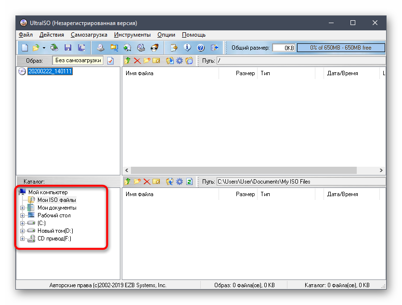Image resolution: width=402 pixels, height=305 pixels.
Task: Open the Инструменты menu
Action: (132, 35)
